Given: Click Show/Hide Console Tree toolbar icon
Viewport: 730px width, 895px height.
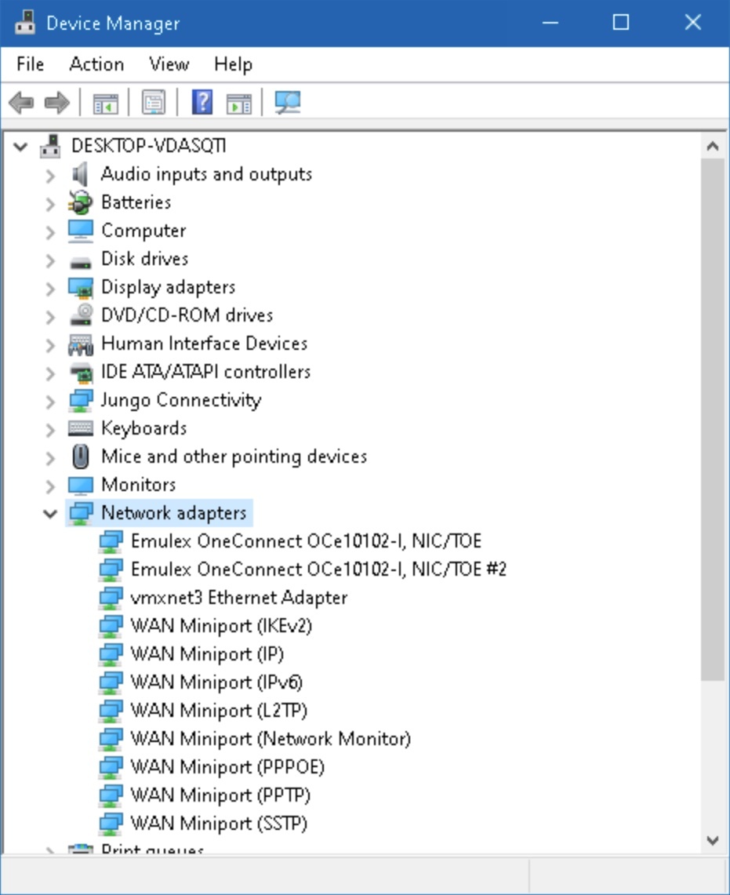Looking at the screenshot, I should 106,104.
